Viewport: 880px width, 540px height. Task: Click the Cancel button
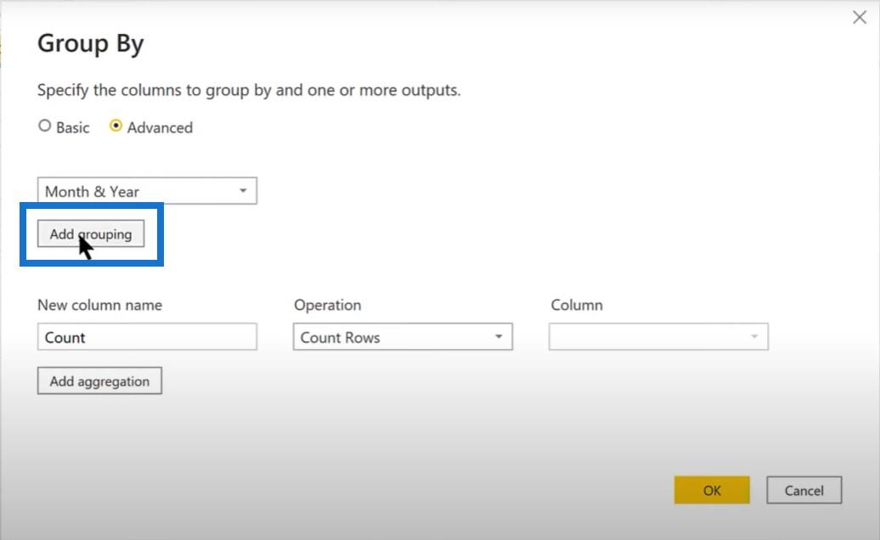[x=804, y=490]
